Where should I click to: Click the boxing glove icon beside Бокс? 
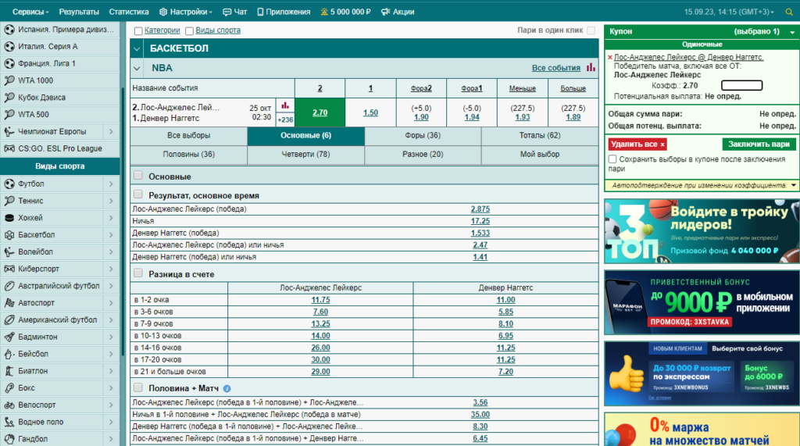coord(9,388)
